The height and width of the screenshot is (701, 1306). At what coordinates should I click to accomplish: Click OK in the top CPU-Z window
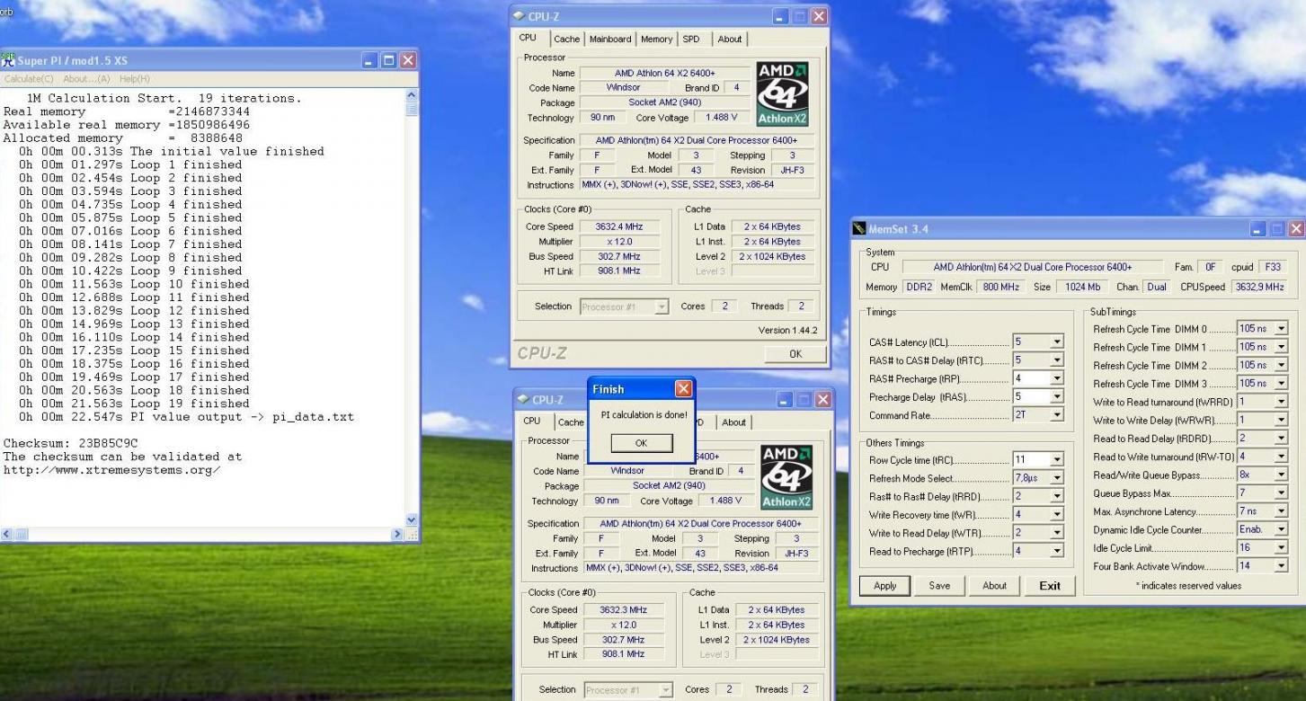coord(795,354)
